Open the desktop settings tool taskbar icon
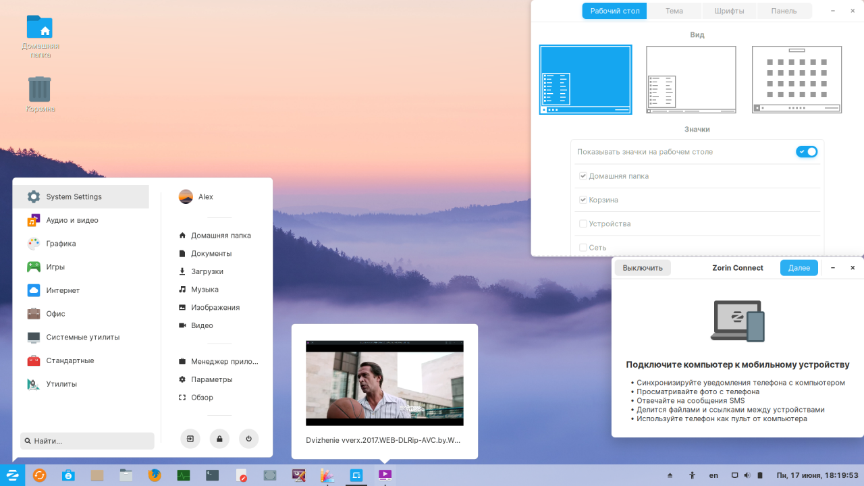The height and width of the screenshot is (486, 864). point(298,475)
